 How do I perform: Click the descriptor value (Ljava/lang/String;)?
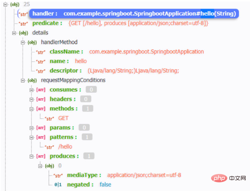coord(133,71)
